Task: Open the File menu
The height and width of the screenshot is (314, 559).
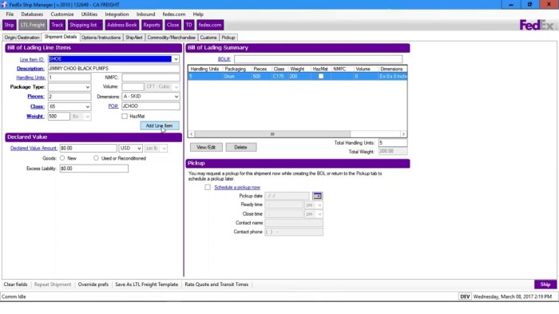Action: [x=10, y=14]
